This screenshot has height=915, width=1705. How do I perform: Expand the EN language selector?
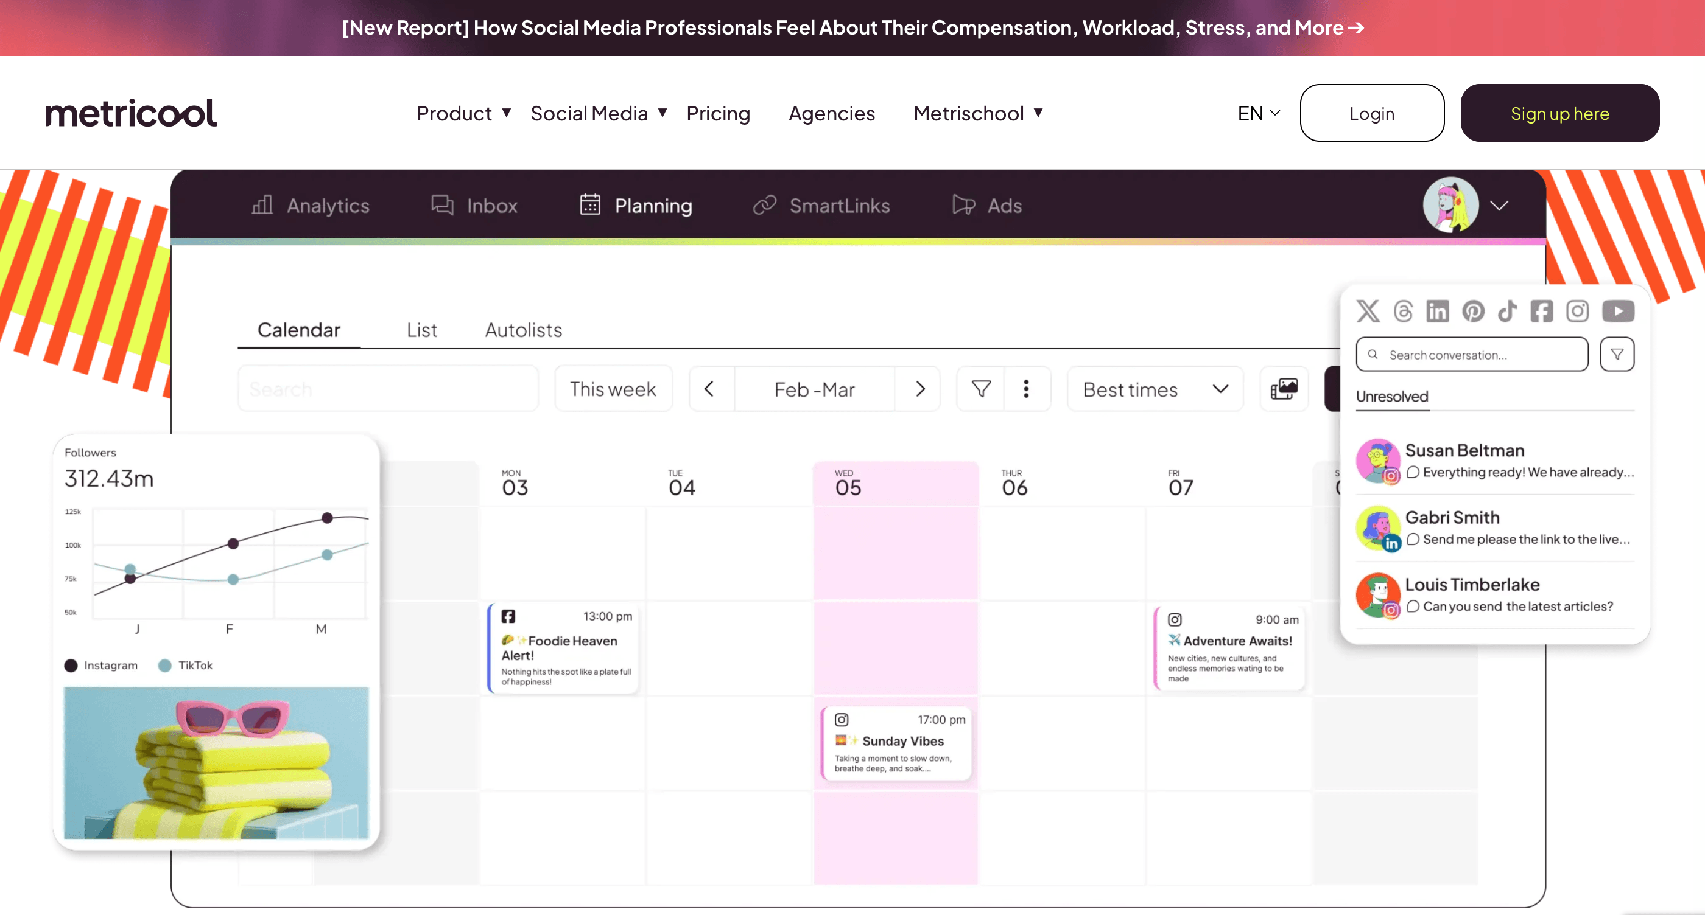(1257, 113)
